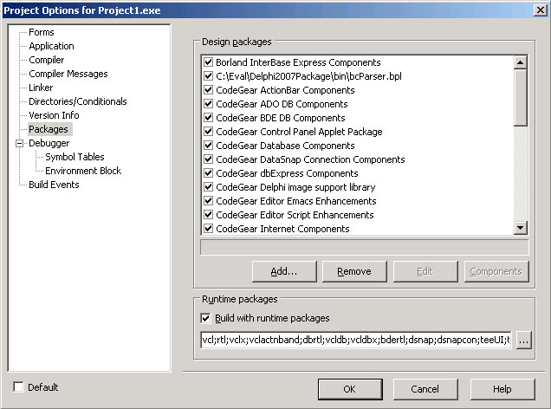Disable Build with runtime packages
The width and height of the screenshot is (551, 409).
(206, 318)
